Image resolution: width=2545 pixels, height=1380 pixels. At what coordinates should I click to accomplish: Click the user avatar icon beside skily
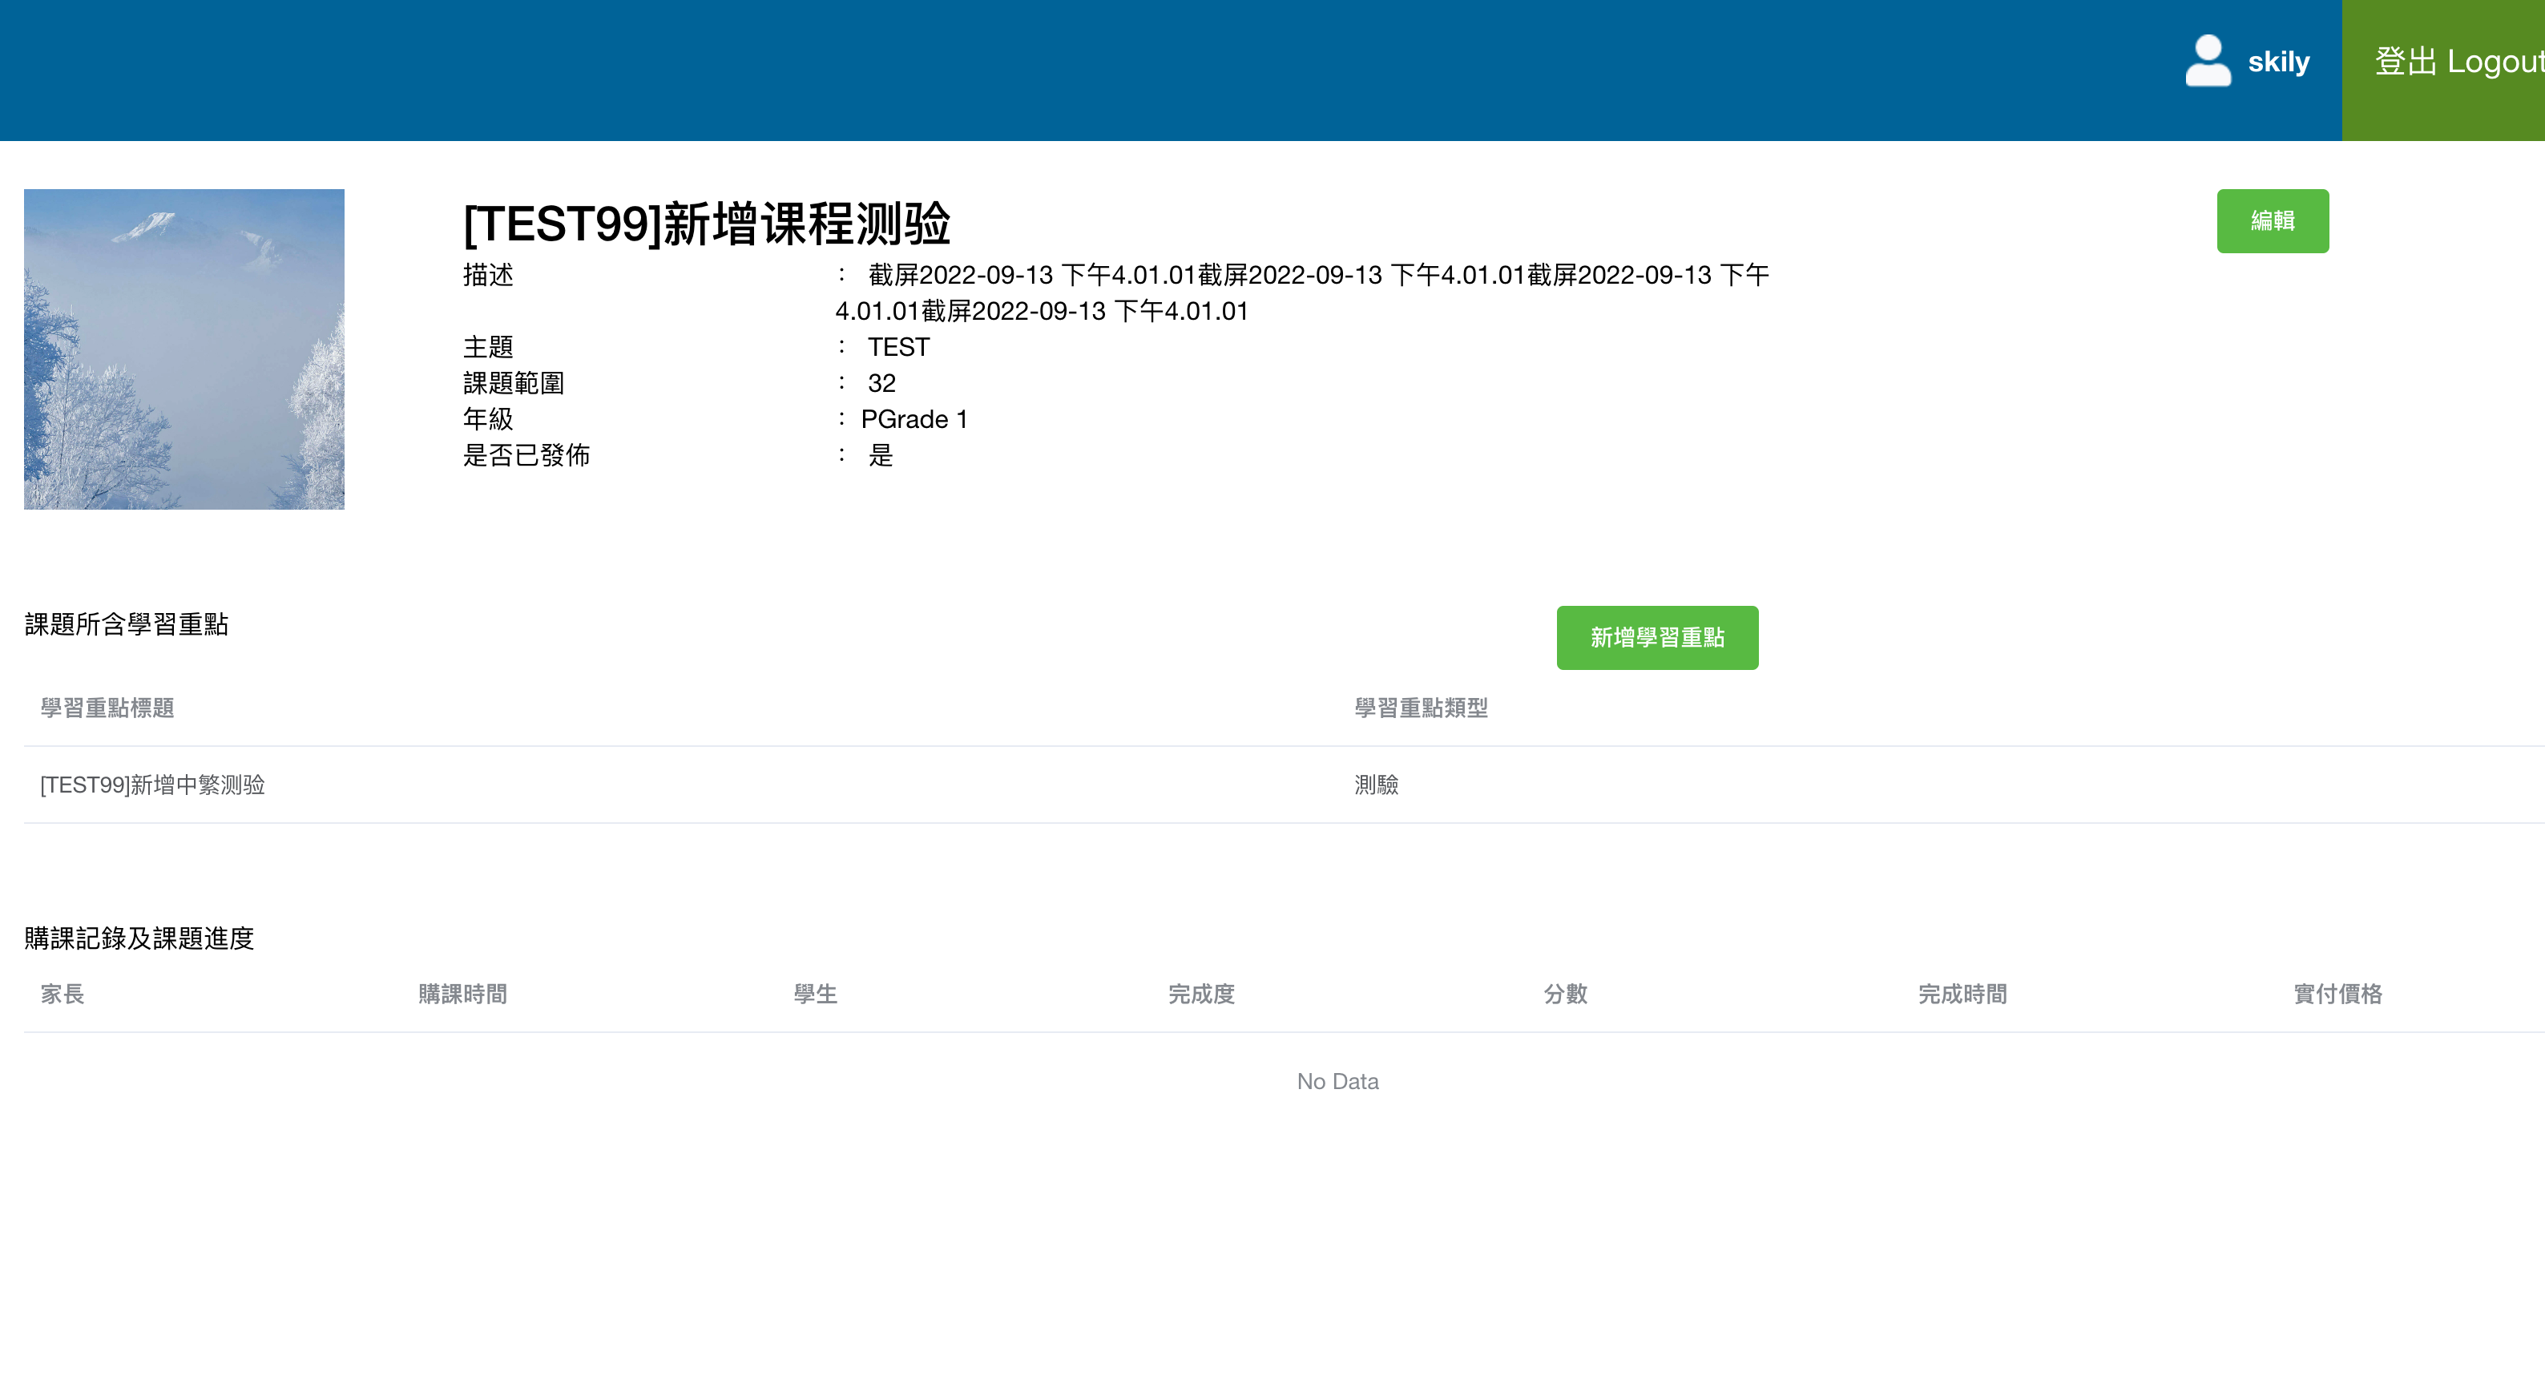pyautogui.click(x=2207, y=61)
